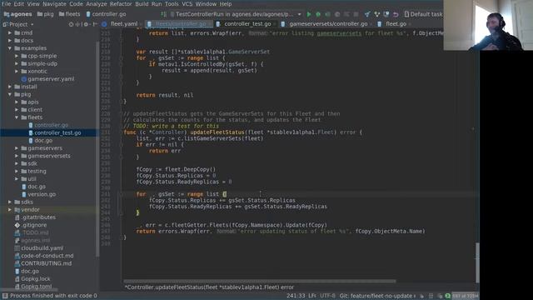Select controller.go in the fleets folder
533x300 pixels.
pos(51,125)
